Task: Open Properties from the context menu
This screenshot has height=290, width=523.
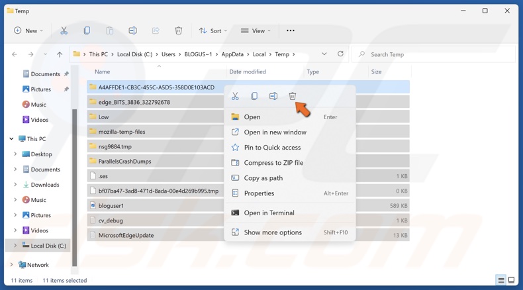Action: point(289,193)
